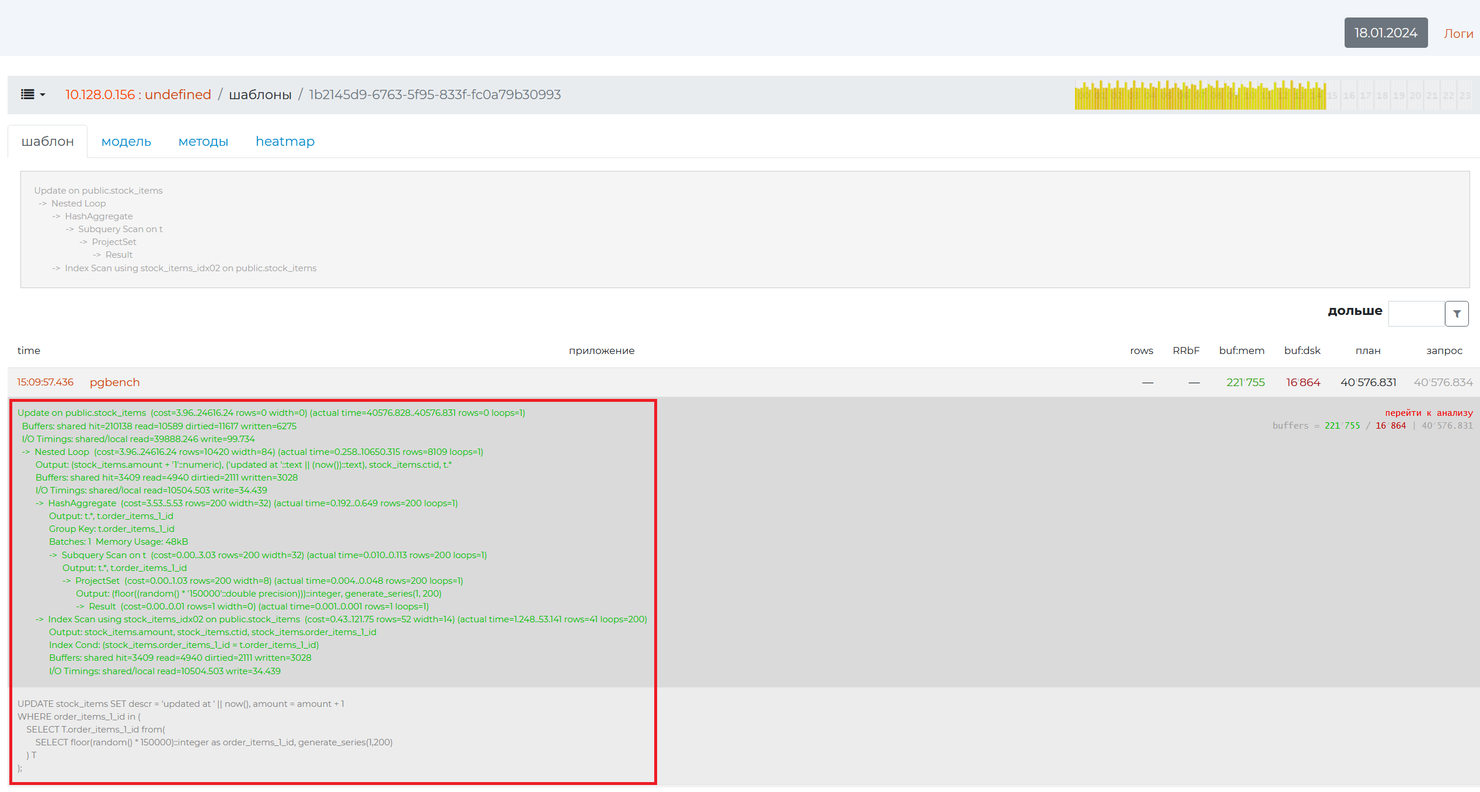Click the pgbench application name

pyautogui.click(x=114, y=383)
